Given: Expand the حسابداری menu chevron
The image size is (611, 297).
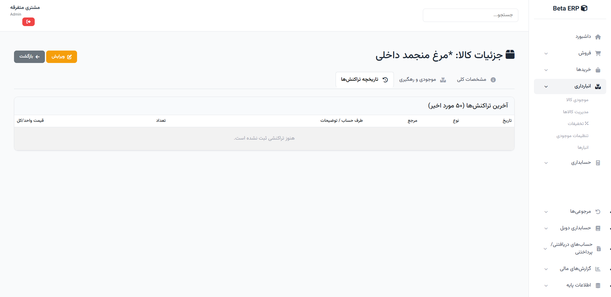Looking at the screenshot, I should [546, 163].
